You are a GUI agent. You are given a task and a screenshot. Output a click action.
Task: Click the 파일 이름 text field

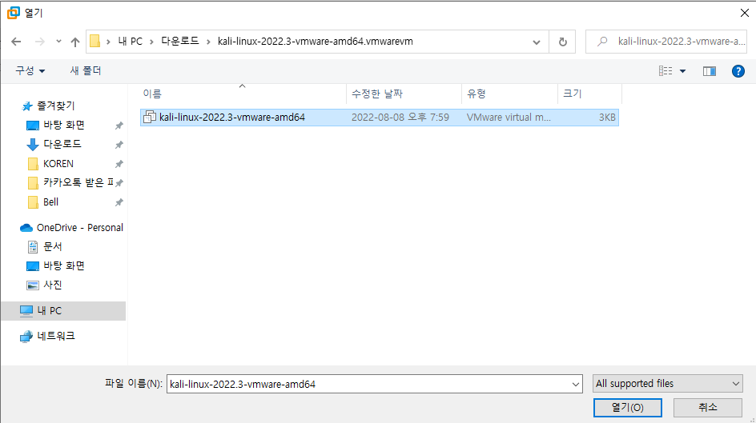tap(368, 384)
